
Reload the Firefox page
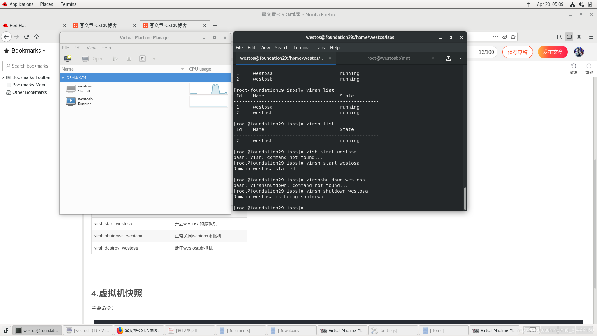pyautogui.click(x=26, y=37)
